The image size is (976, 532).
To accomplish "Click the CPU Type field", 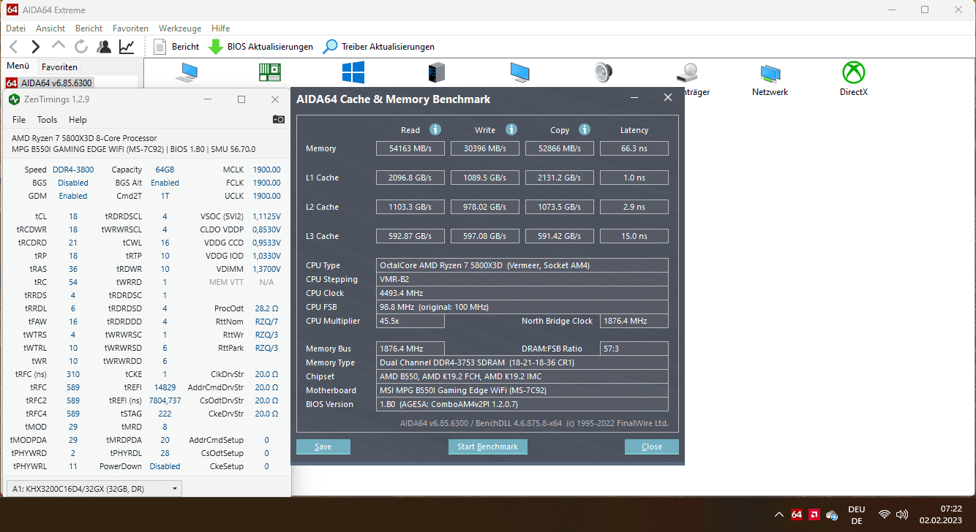I will pyautogui.click(x=522, y=265).
